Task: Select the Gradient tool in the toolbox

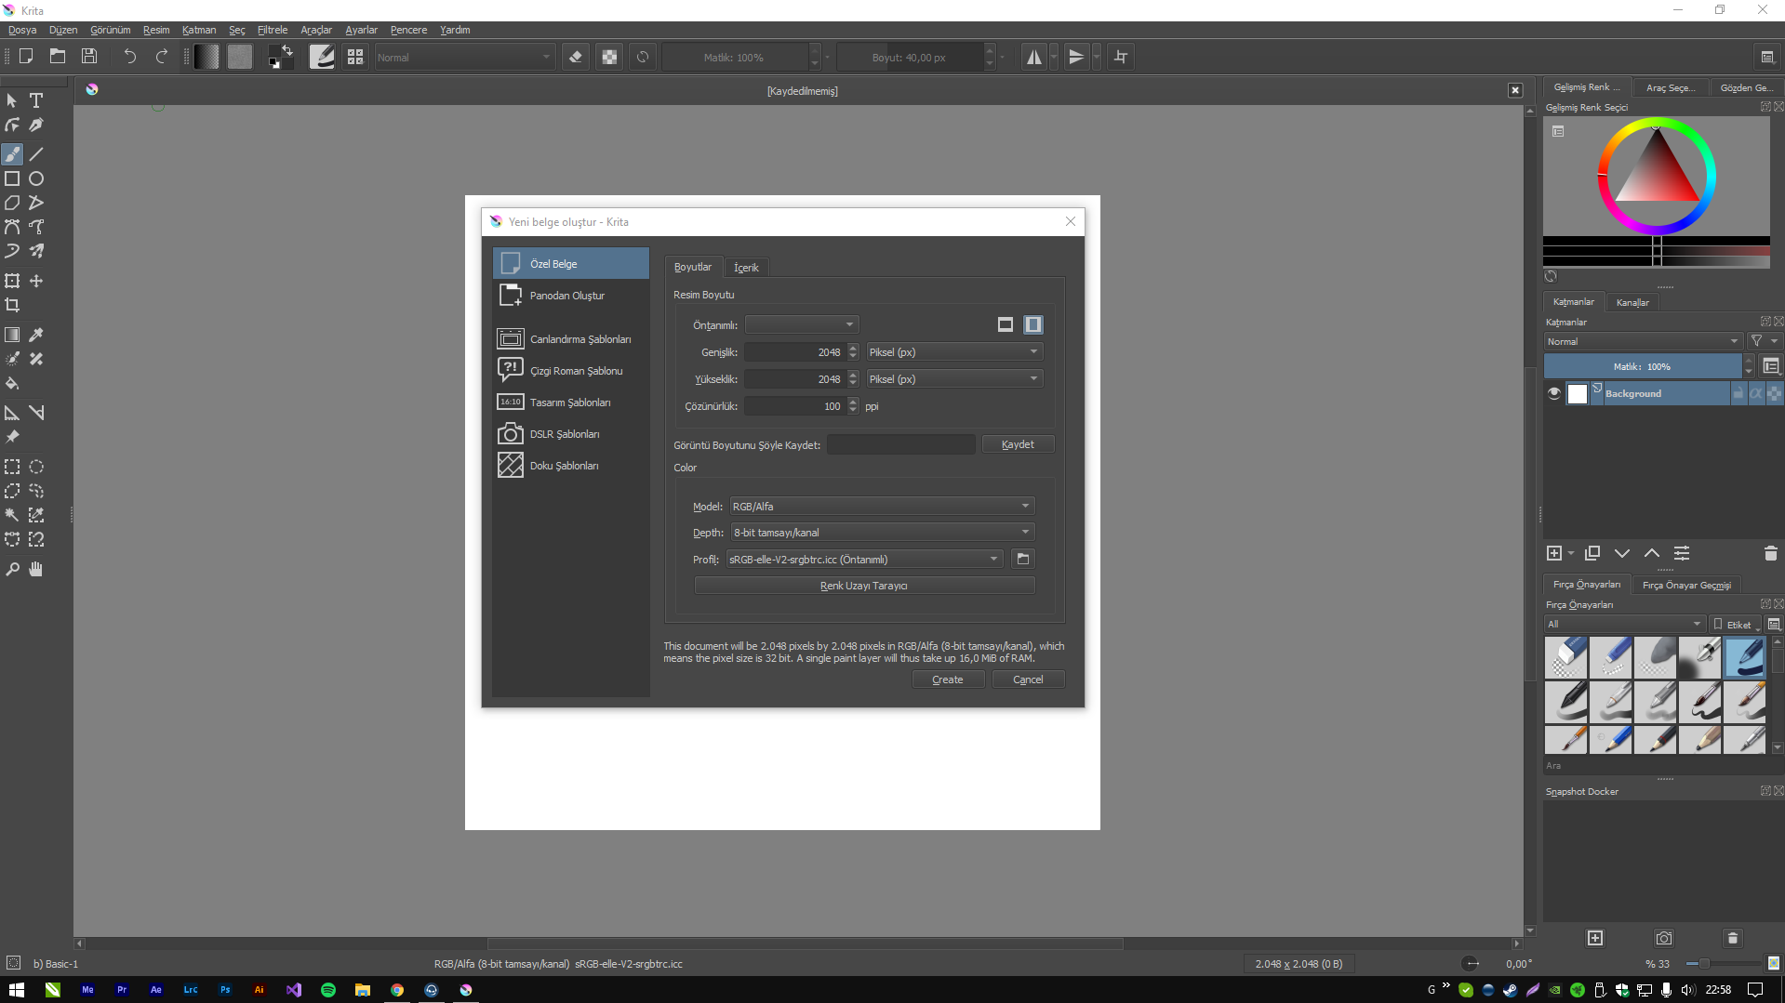Action: pyautogui.click(x=12, y=335)
